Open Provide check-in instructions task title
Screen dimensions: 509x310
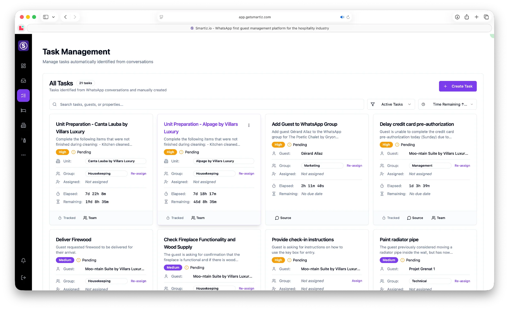302,240
